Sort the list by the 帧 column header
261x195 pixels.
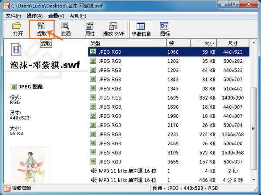point(178,43)
